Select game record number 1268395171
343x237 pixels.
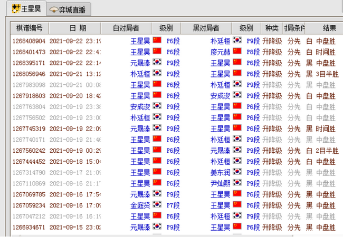[29, 63]
